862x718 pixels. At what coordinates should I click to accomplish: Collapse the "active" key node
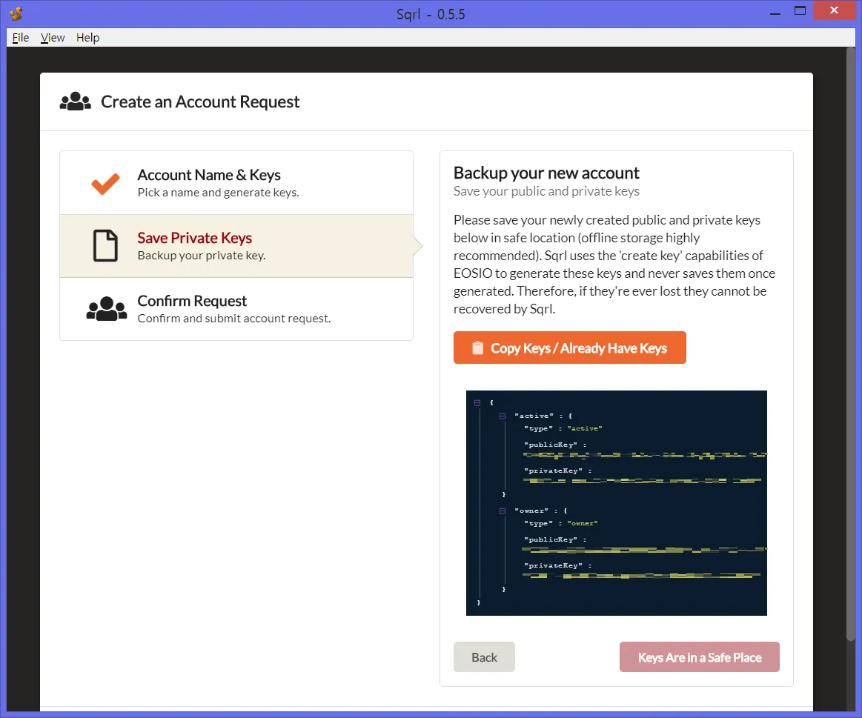[x=503, y=416]
